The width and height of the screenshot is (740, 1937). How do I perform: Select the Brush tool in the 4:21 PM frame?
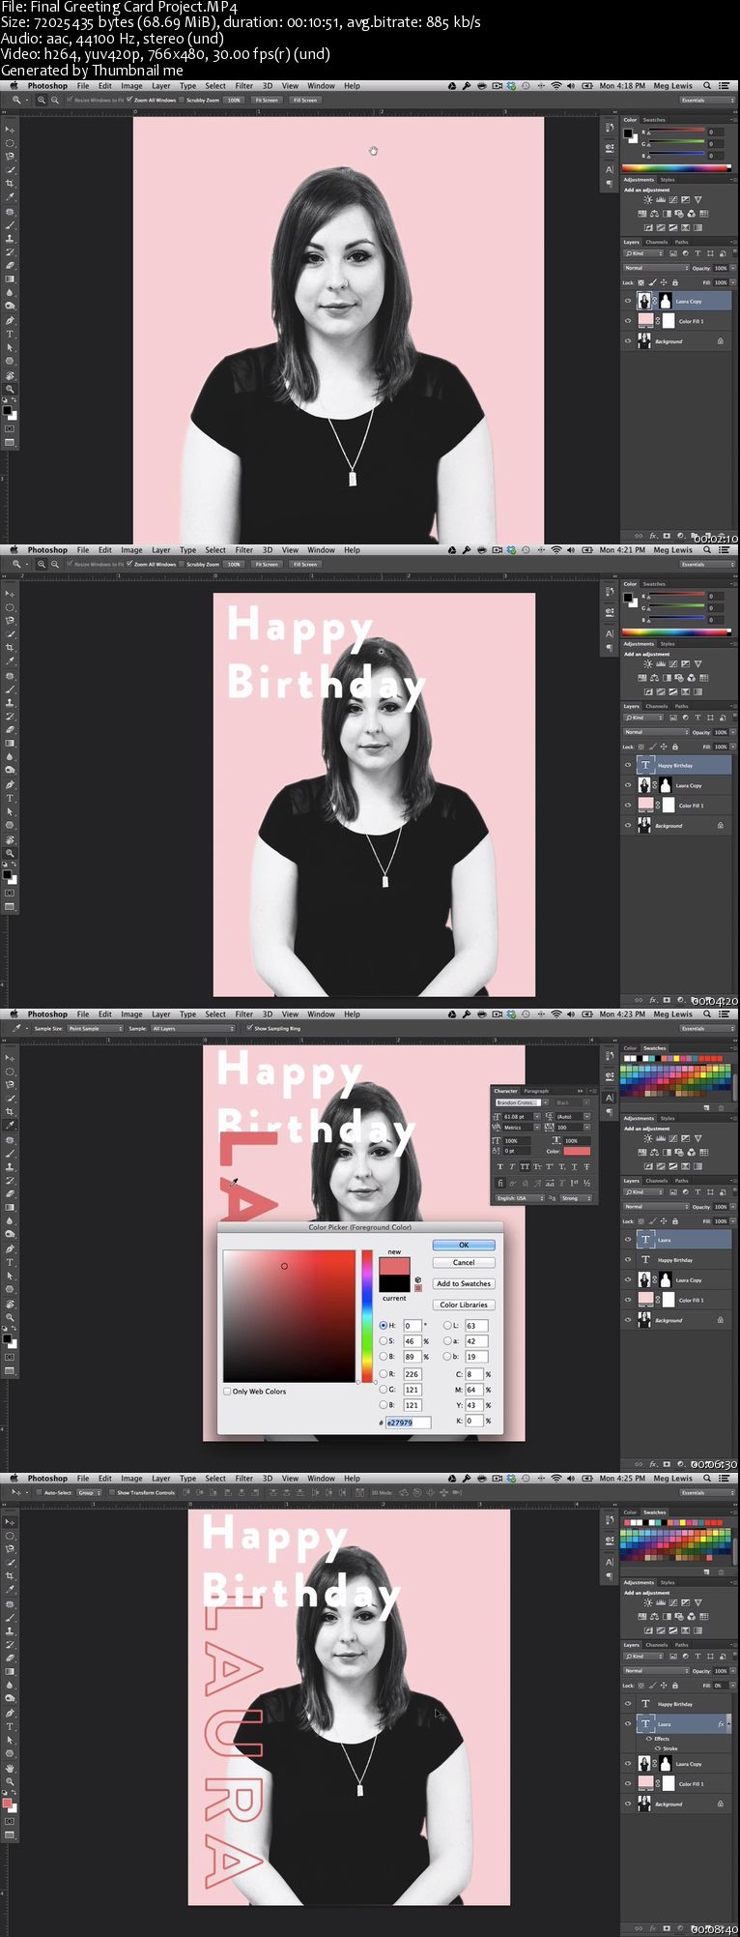tap(11, 689)
